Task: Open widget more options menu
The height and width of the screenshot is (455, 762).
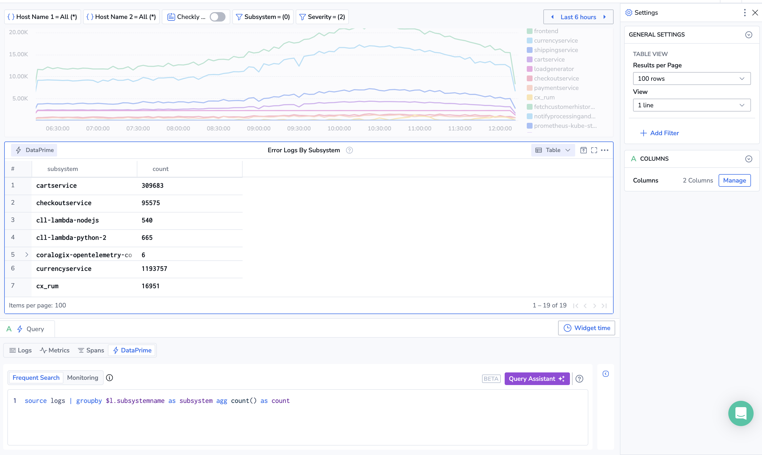Action: coord(604,150)
